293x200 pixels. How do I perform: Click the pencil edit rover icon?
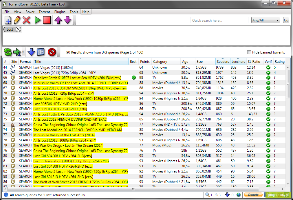[x=17, y=20]
